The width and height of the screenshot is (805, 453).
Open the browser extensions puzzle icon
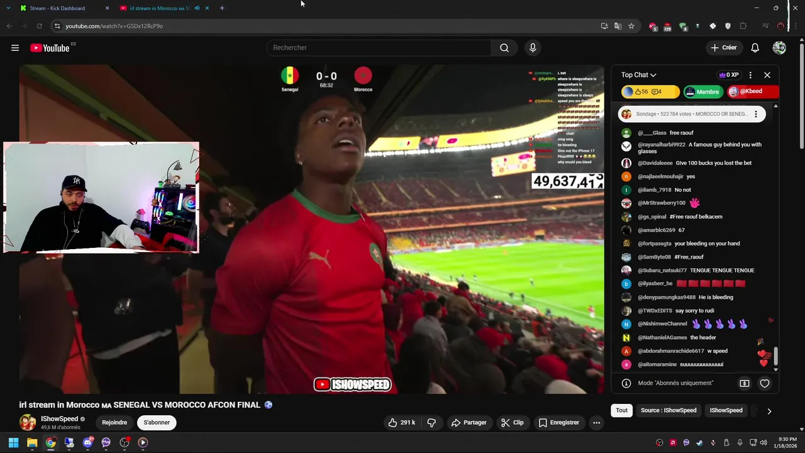[x=743, y=26]
